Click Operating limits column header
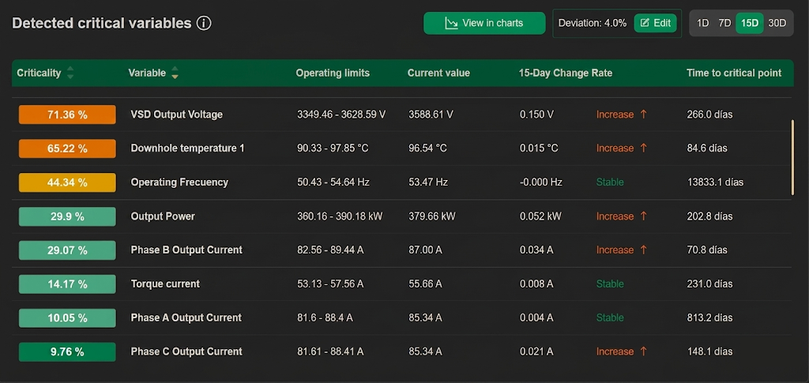 point(333,73)
